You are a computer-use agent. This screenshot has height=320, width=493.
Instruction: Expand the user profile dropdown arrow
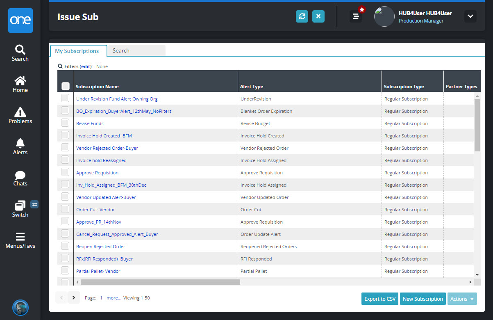coord(470,16)
